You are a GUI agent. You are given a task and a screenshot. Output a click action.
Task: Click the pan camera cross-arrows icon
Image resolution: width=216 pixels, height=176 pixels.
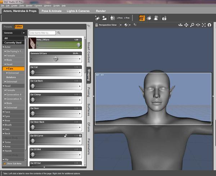tap(186, 25)
